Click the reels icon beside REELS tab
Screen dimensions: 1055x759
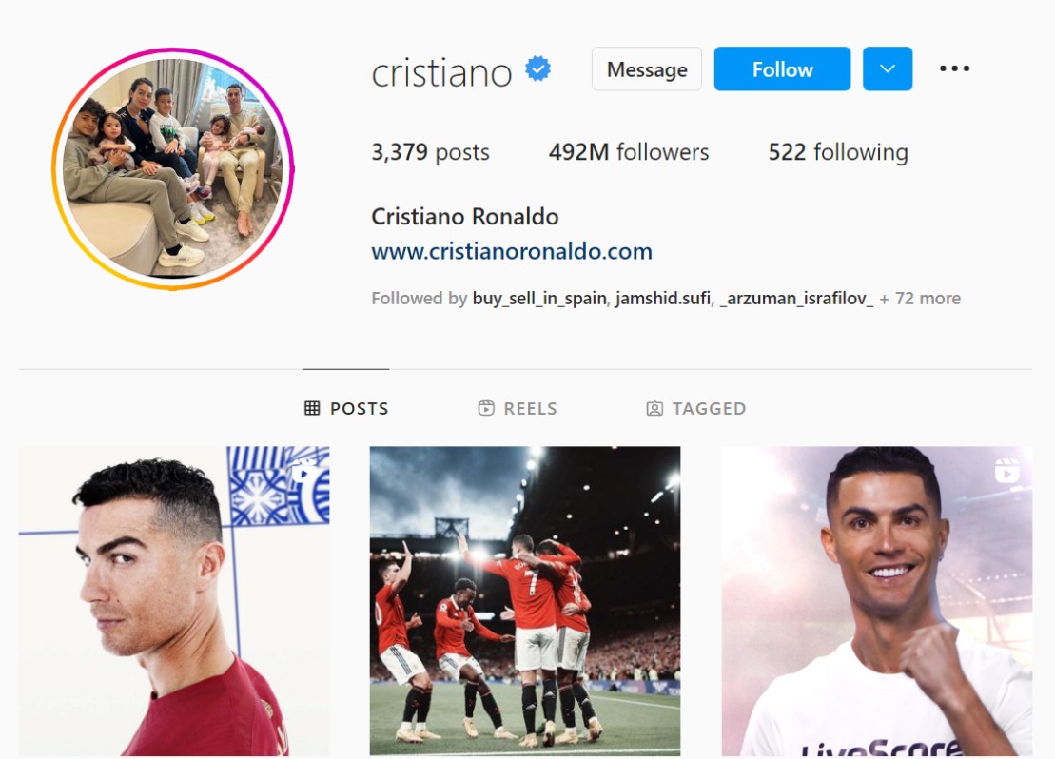click(x=486, y=408)
